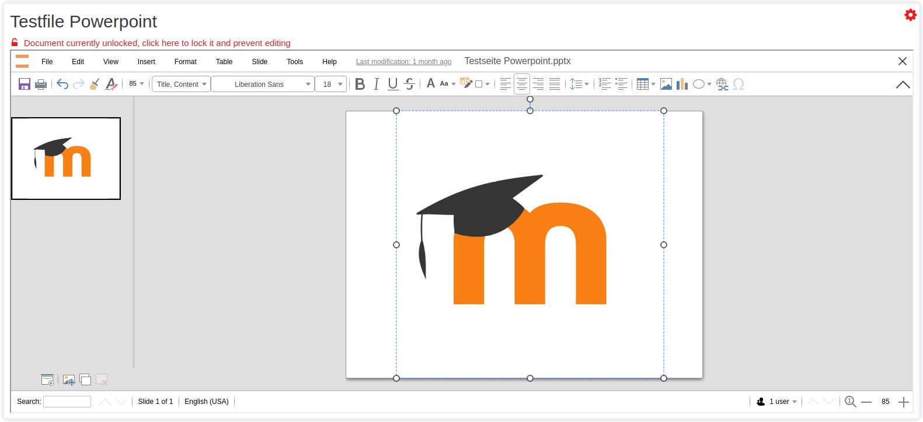Undo the last action
This screenshot has height=422, width=923.
tap(62, 84)
